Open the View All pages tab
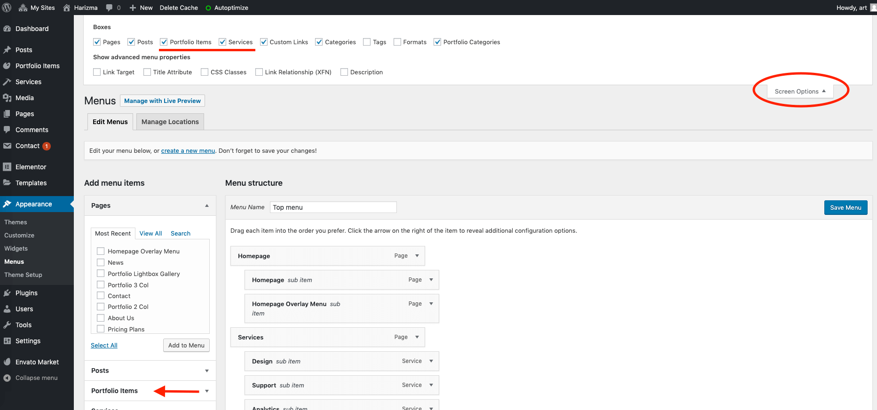Viewport: 877px width, 410px height. [x=150, y=233]
